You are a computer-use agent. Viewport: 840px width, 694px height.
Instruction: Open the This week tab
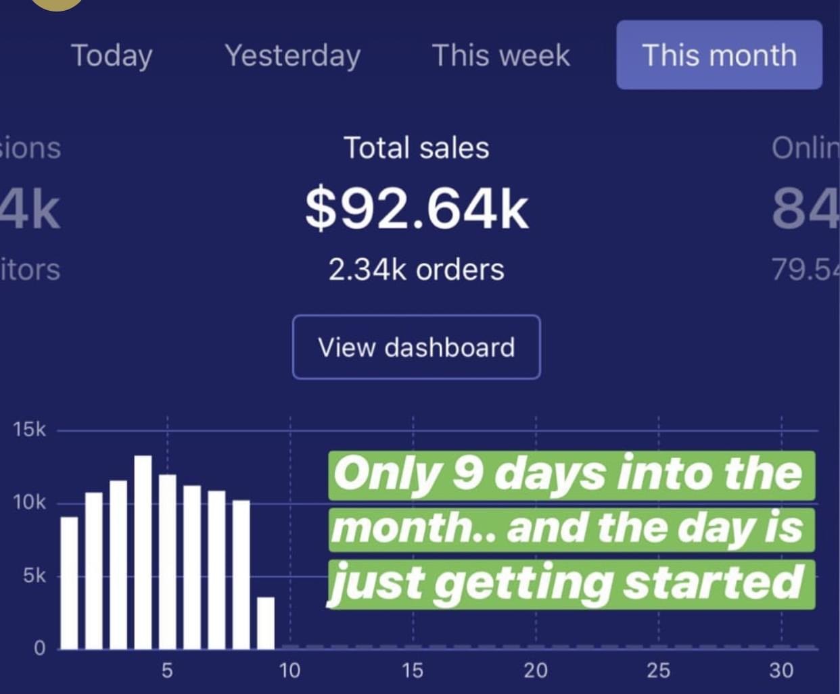(x=500, y=55)
